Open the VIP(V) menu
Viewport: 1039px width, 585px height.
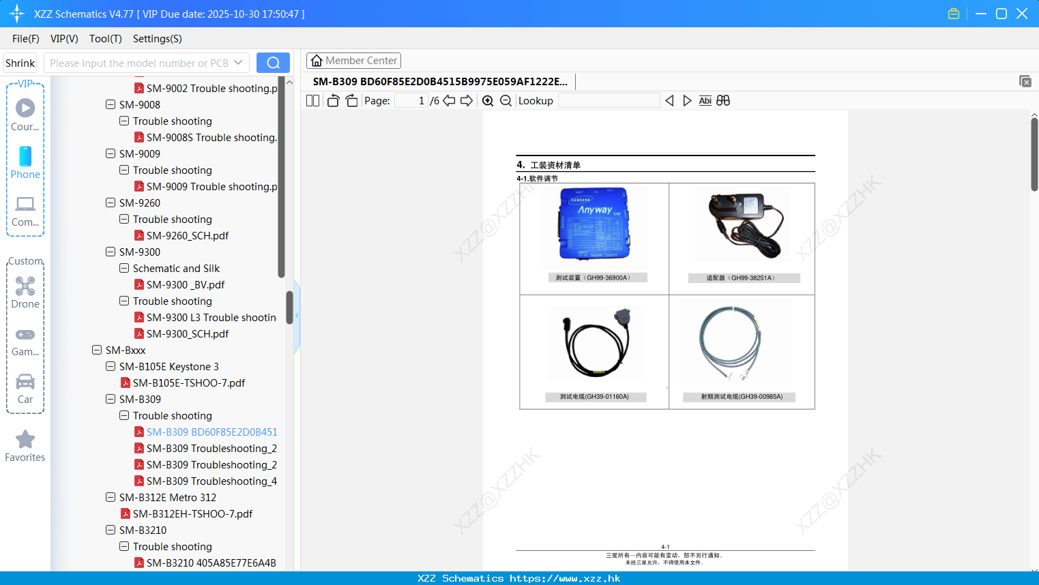click(64, 39)
